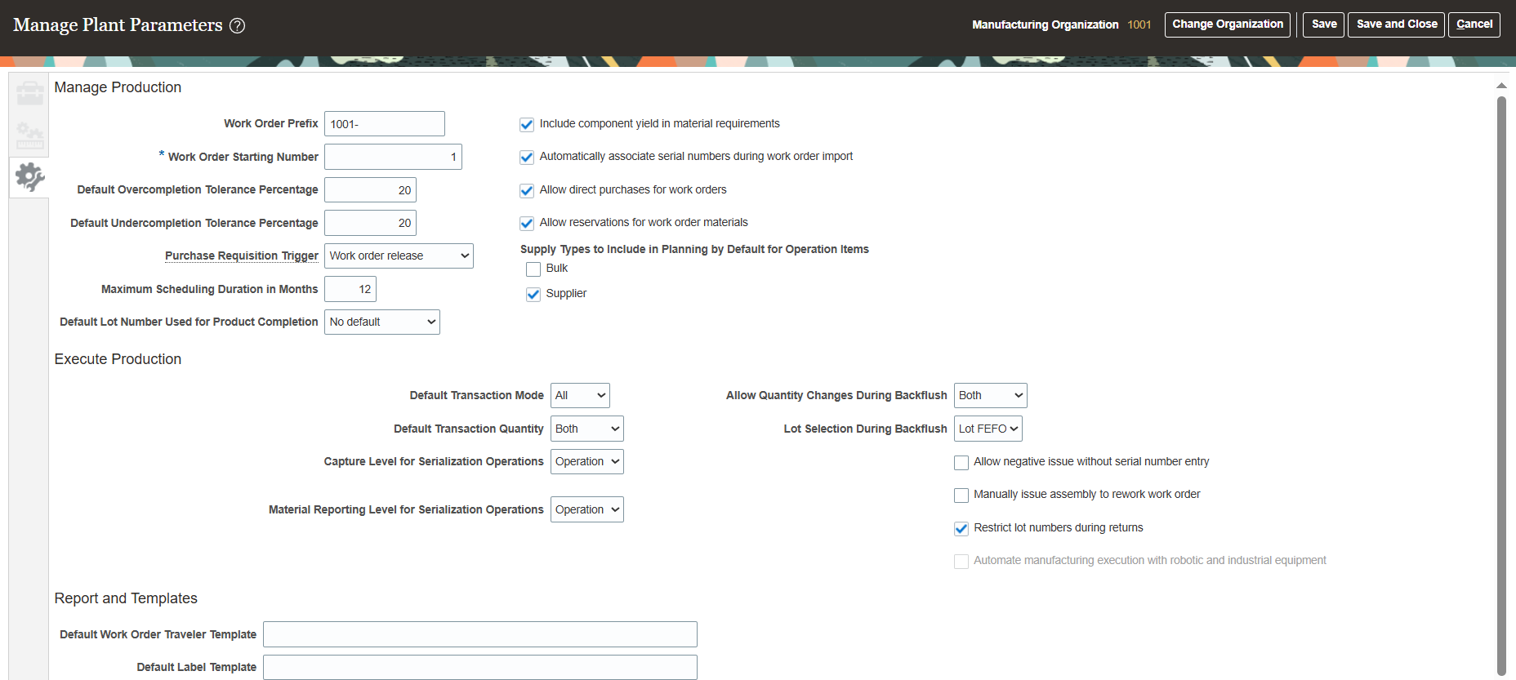Open Allow Quantity Changes During Backflush dropdown

pos(991,395)
